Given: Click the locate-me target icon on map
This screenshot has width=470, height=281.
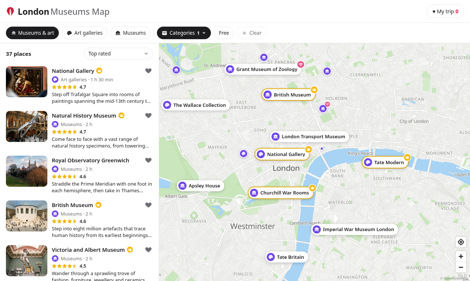Looking at the screenshot, I should (461, 242).
